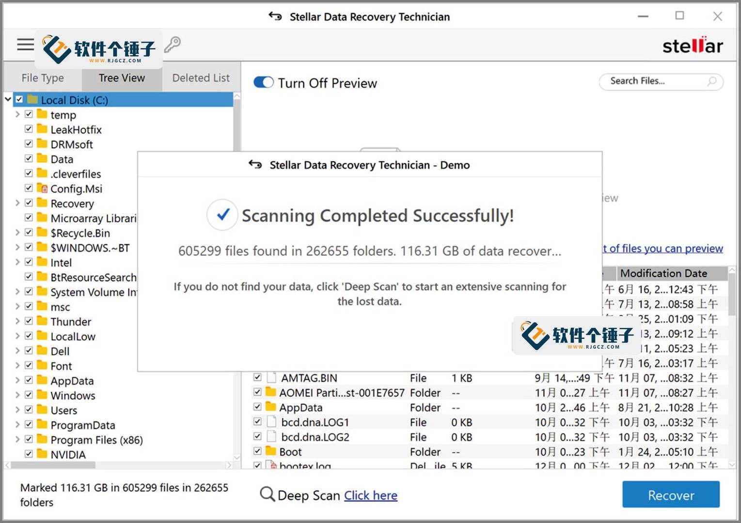The image size is (741, 523).
Task: Select the msc folder in tree
Action: (x=60, y=307)
